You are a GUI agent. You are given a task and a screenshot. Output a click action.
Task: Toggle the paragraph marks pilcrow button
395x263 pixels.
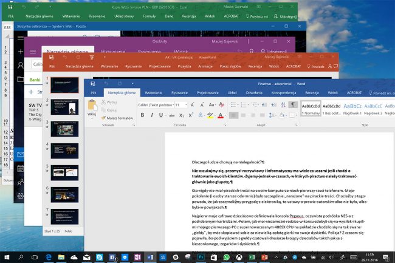[293, 104]
